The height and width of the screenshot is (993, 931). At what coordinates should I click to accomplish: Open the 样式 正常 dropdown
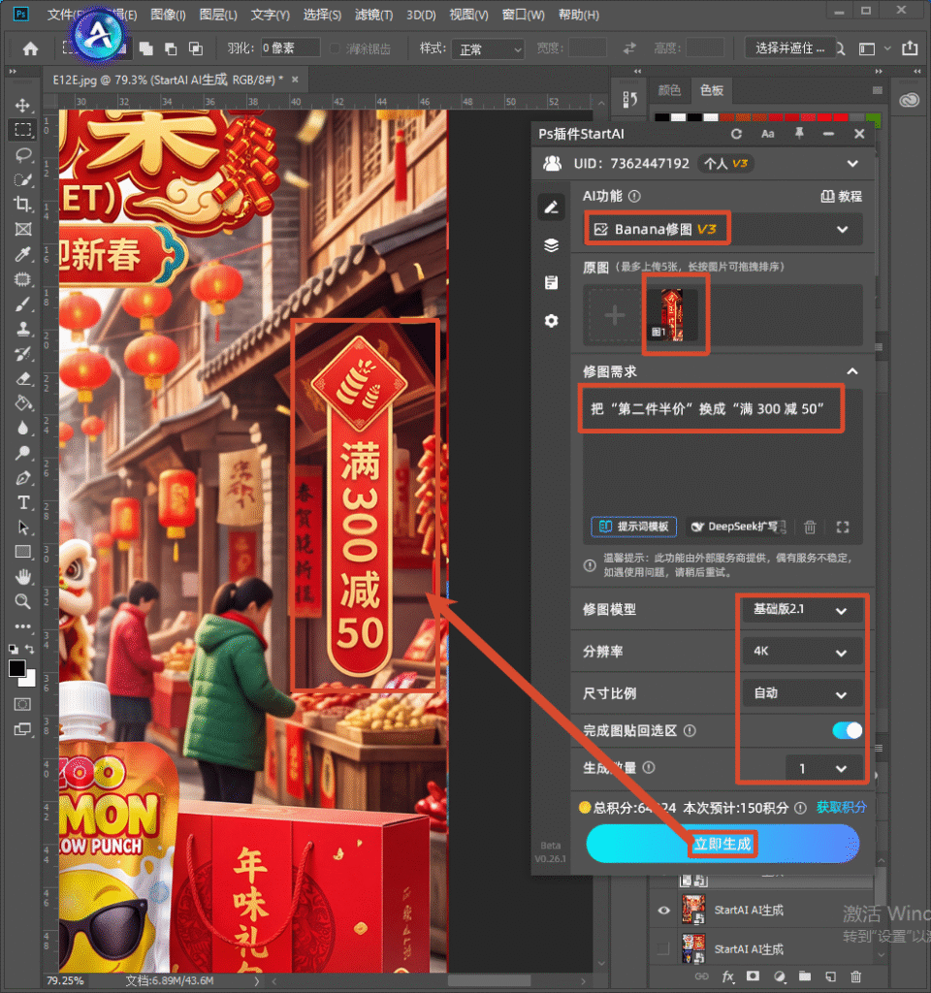pyautogui.click(x=488, y=48)
